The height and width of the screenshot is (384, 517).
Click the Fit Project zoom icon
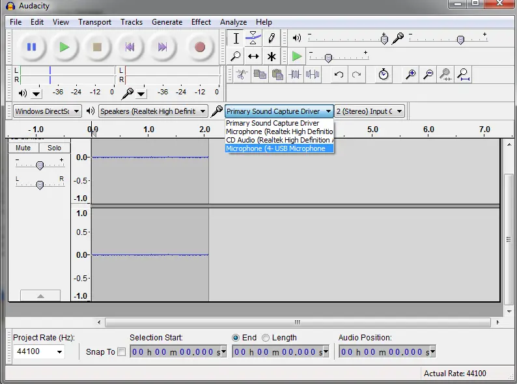point(463,74)
